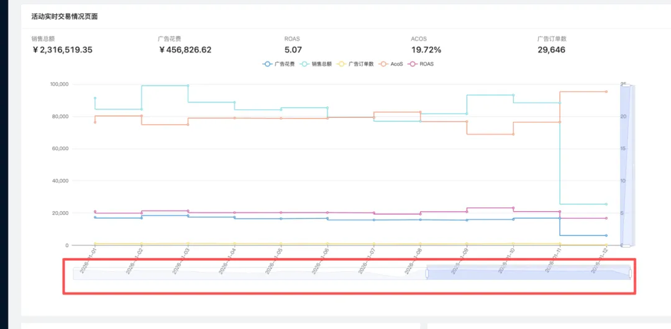Click the ROAS value 5.07
Screen dimensions: 671x329
tap(293, 50)
